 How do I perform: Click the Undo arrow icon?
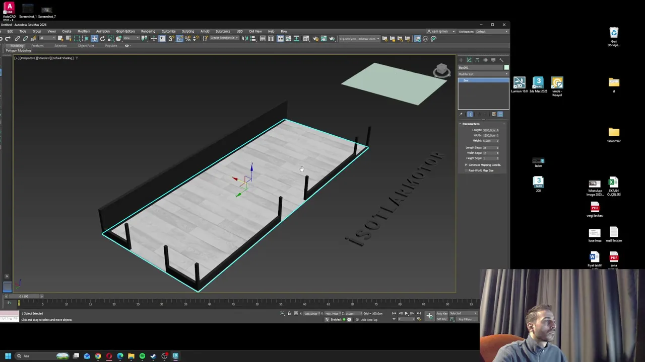click(x=2, y=39)
